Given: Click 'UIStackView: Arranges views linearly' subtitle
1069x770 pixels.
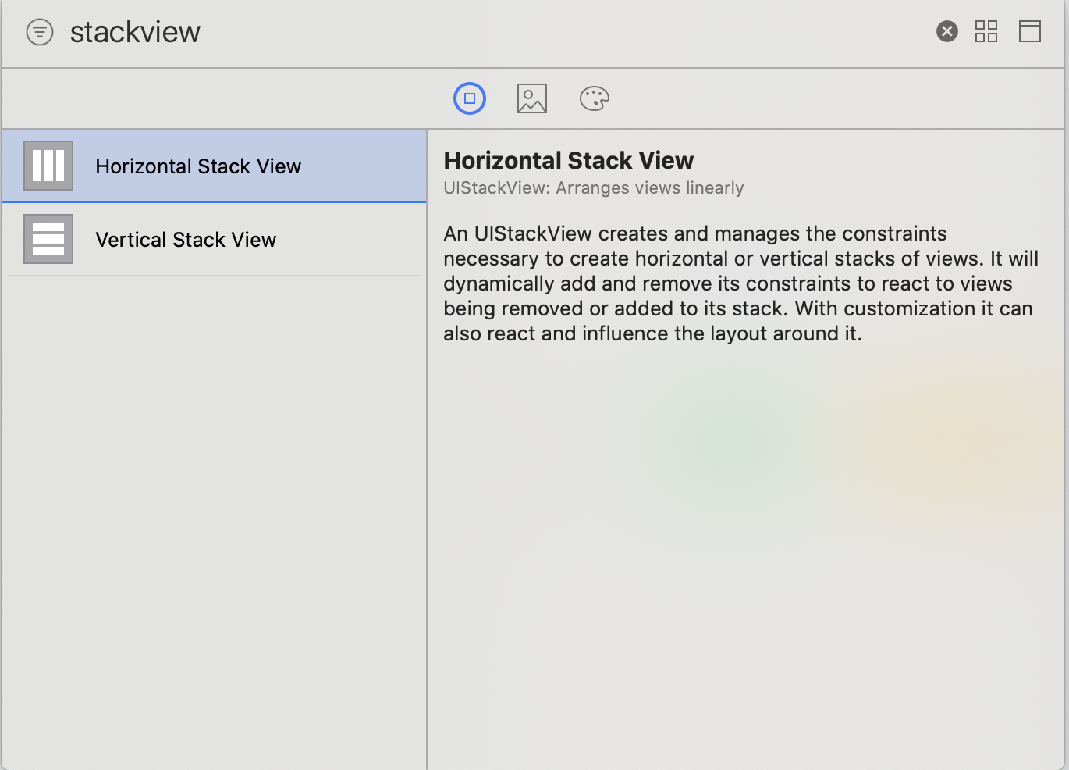Looking at the screenshot, I should pyautogui.click(x=594, y=188).
